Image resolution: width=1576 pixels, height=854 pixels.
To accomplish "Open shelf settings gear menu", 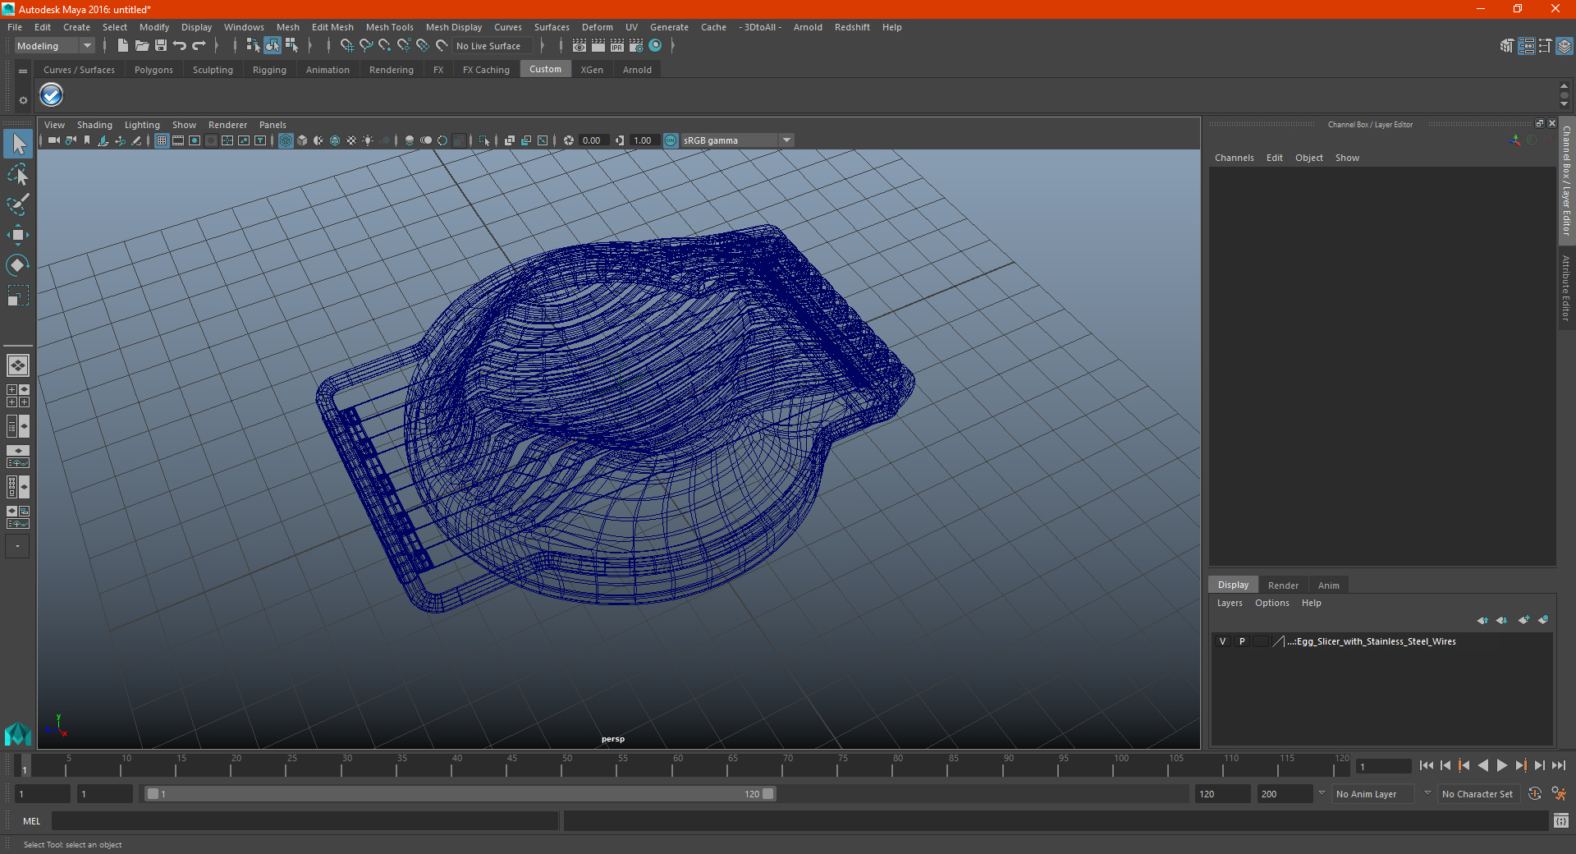I will [23, 100].
